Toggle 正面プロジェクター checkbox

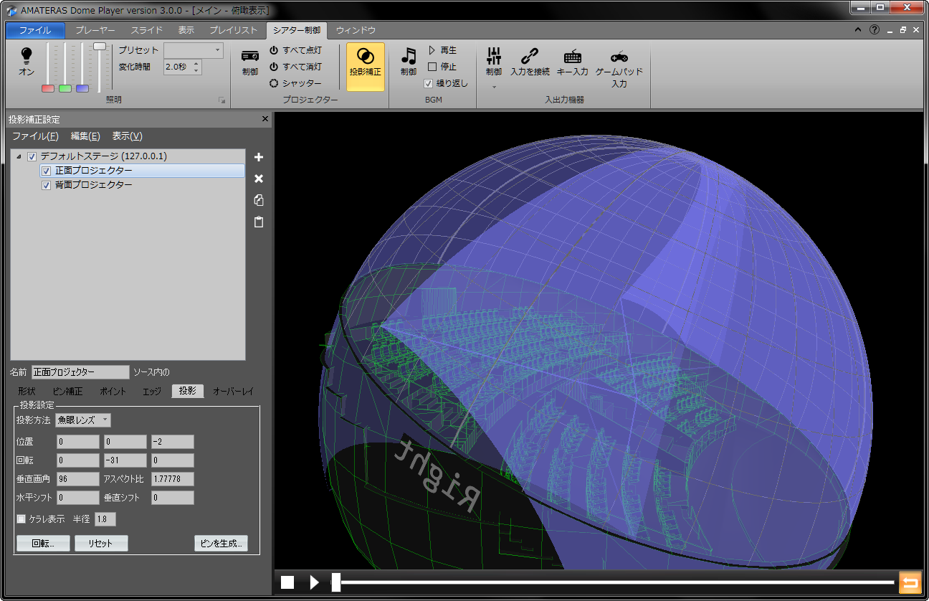(x=46, y=171)
